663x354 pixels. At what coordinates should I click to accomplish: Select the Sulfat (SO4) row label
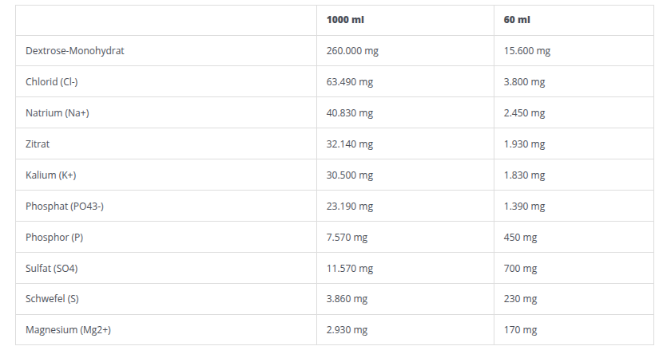point(52,269)
